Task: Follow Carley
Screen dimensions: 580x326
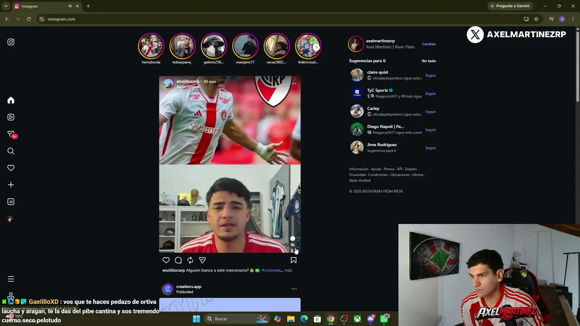Action: point(430,112)
